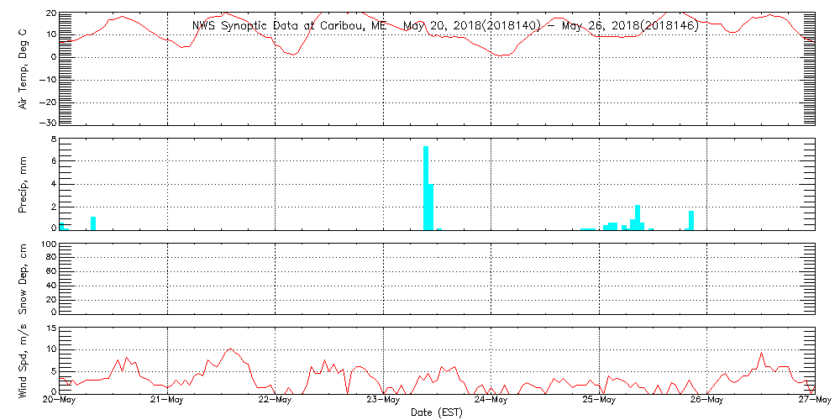Click the chart title 'NWS Synoptic Data at Caribou, ME'
The image size is (840, 420).
[x=289, y=26]
